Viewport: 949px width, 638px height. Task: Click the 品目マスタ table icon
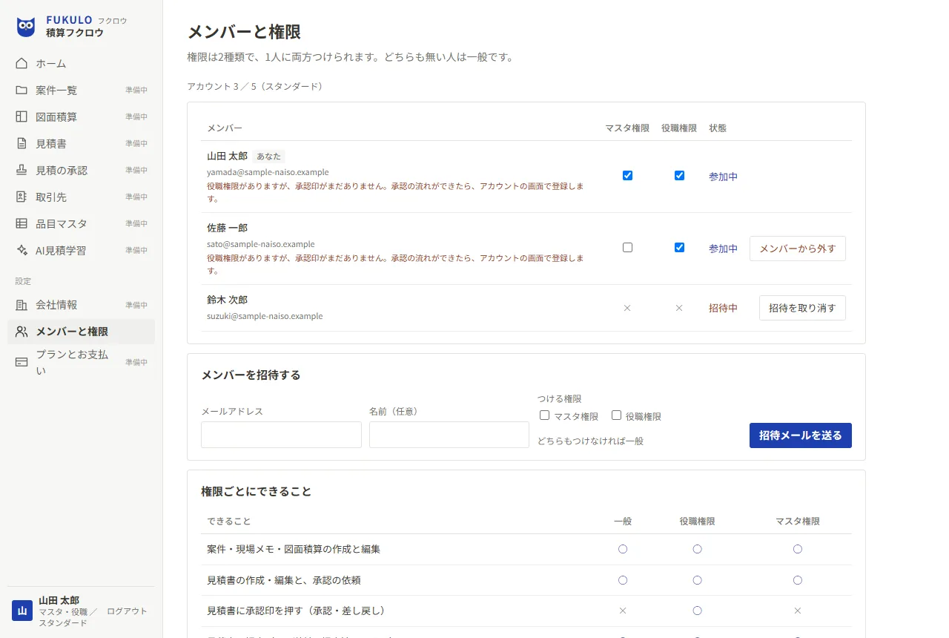22,224
